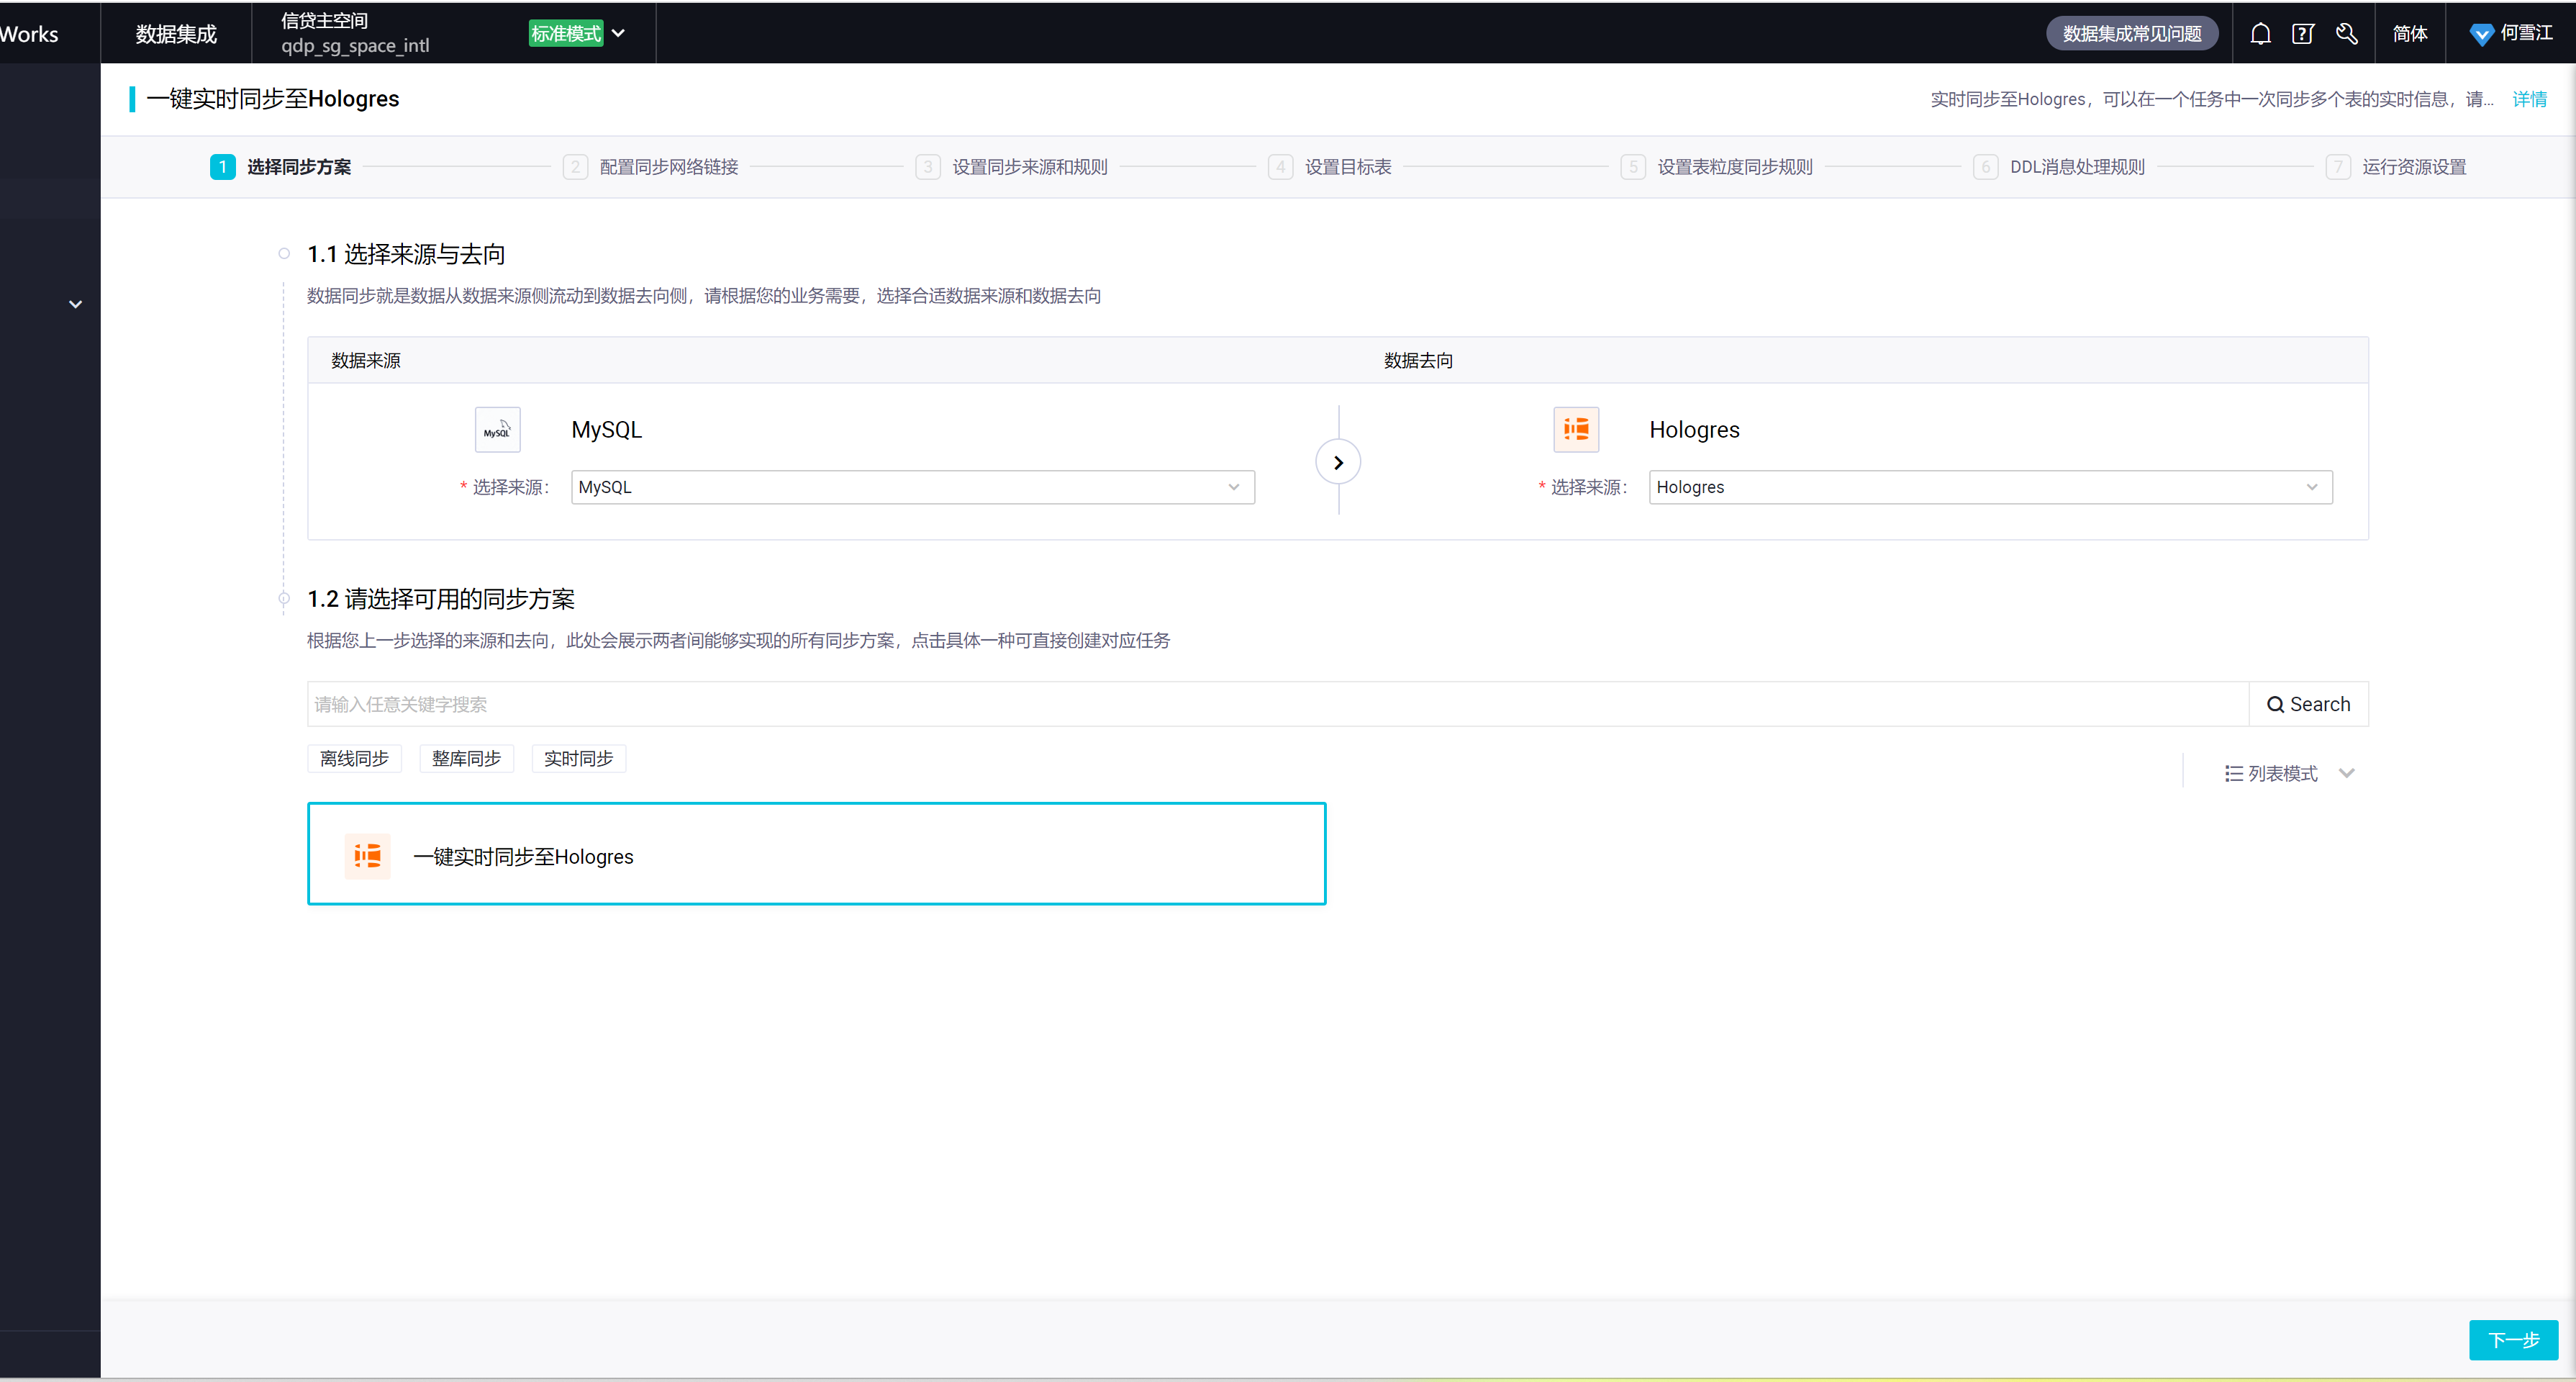Image resolution: width=2576 pixels, height=1382 pixels.
Task: Click the Hologres icon in sync solution card
Action: 367,856
